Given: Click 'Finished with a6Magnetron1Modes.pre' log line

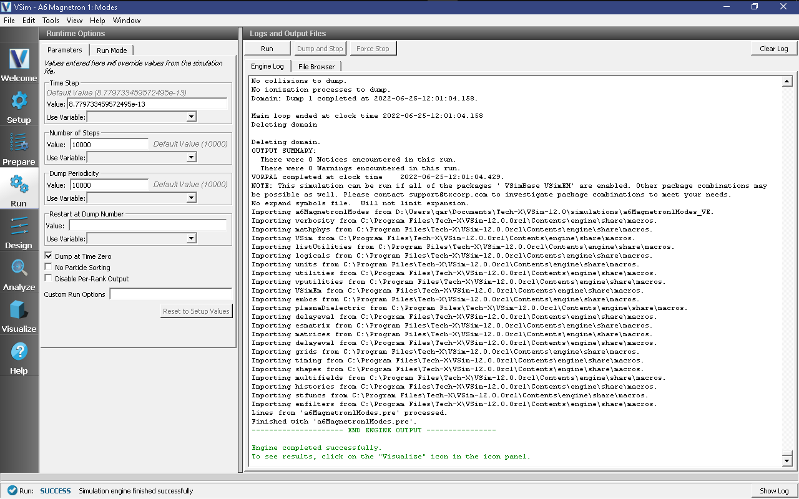Looking at the screenshot, I should click(334, 422).
